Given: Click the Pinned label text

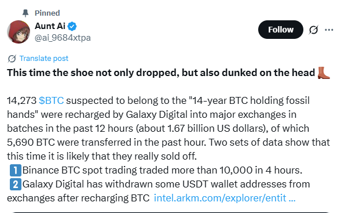Looking at the screenshot, I should point(47,13).
